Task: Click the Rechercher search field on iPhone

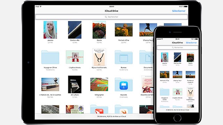Action: 177,47
